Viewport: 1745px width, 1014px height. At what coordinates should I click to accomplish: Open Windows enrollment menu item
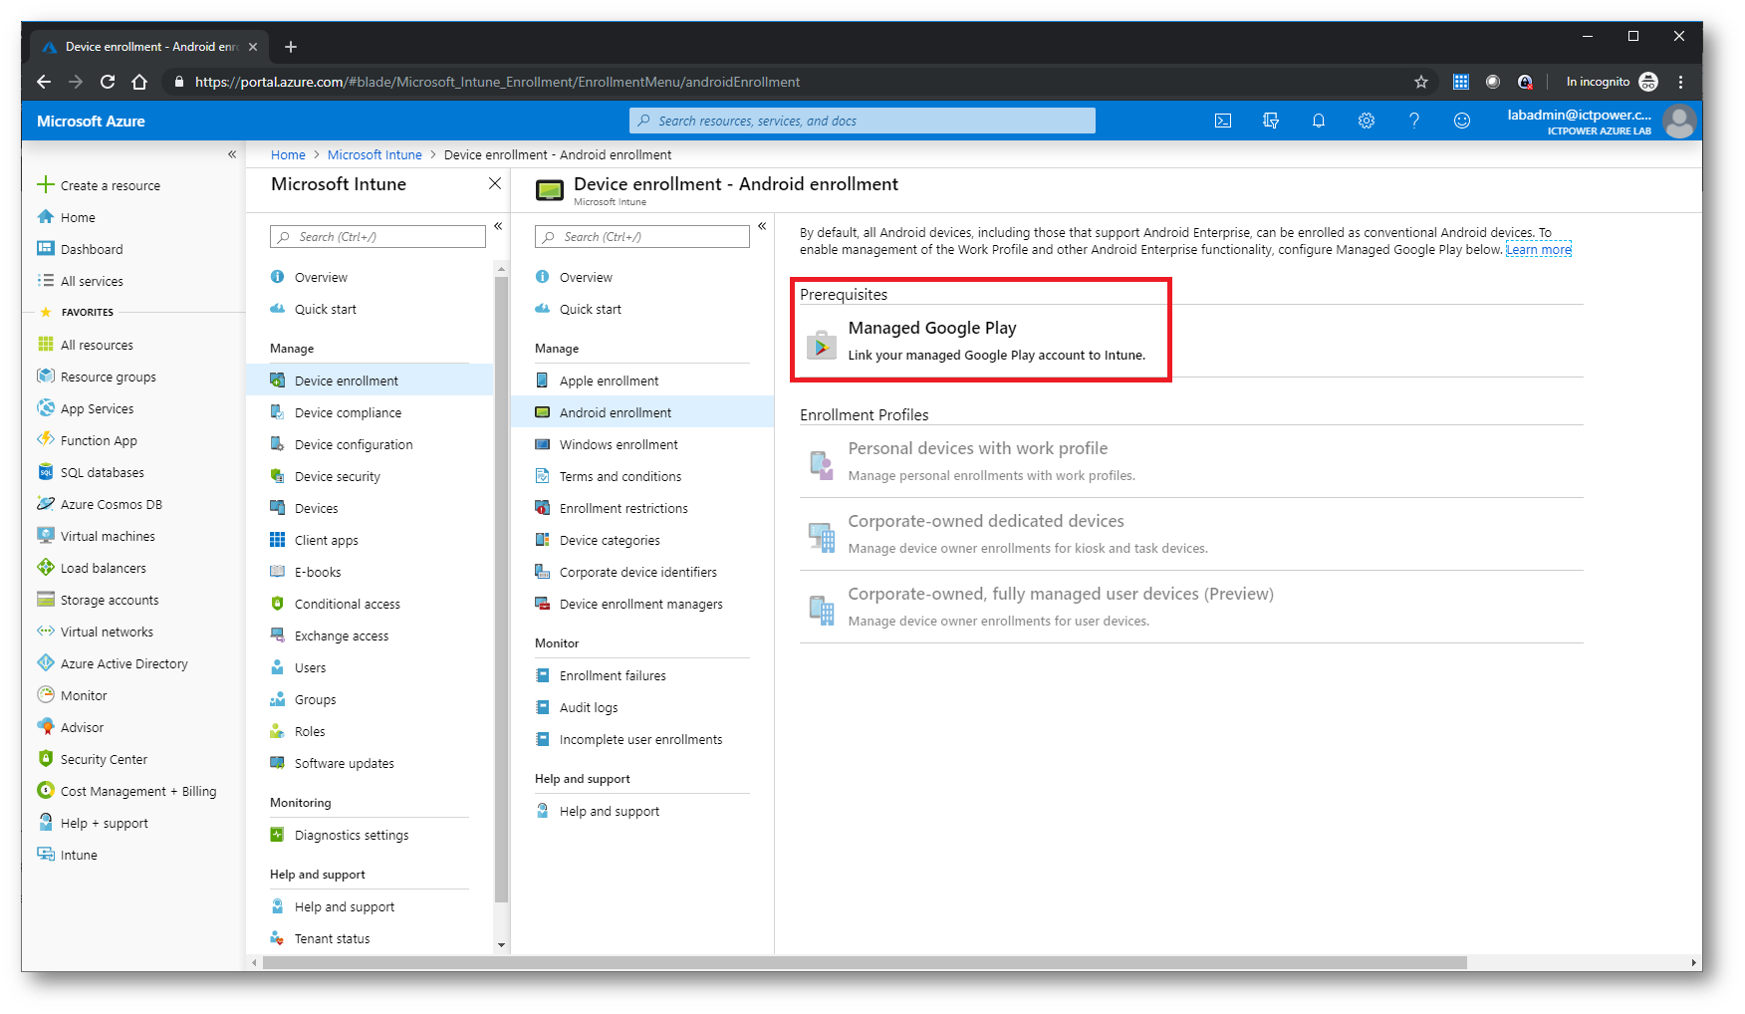coord(642,444)
